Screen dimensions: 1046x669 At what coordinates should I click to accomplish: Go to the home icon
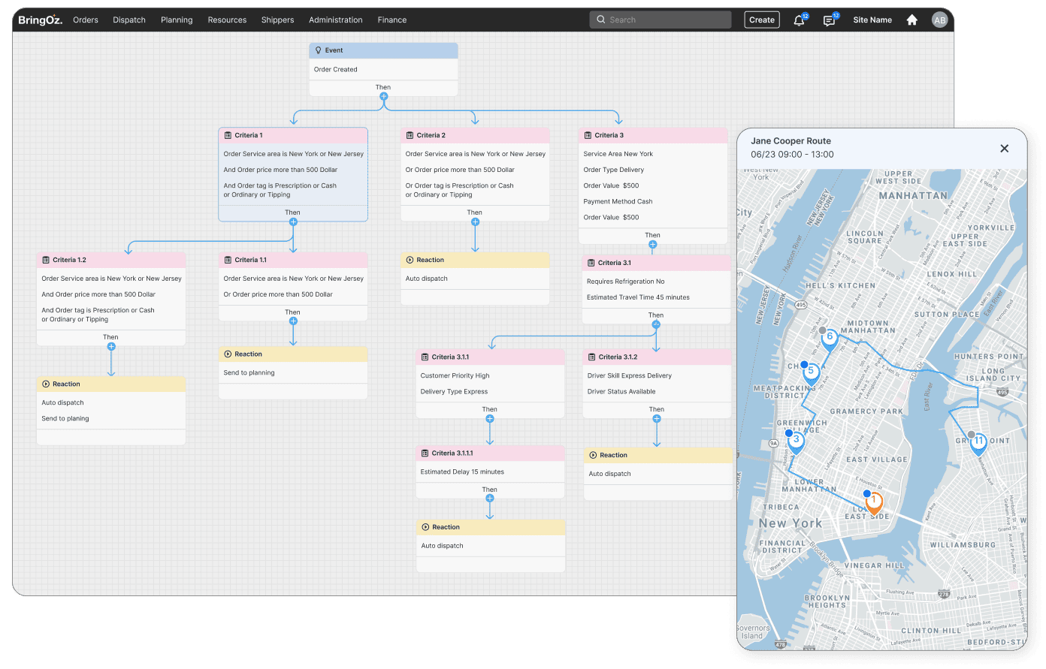911,20
